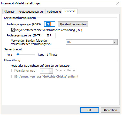
Task: Click the Abbrechen button
Action: pyautogui.click(x=110, y=110)
